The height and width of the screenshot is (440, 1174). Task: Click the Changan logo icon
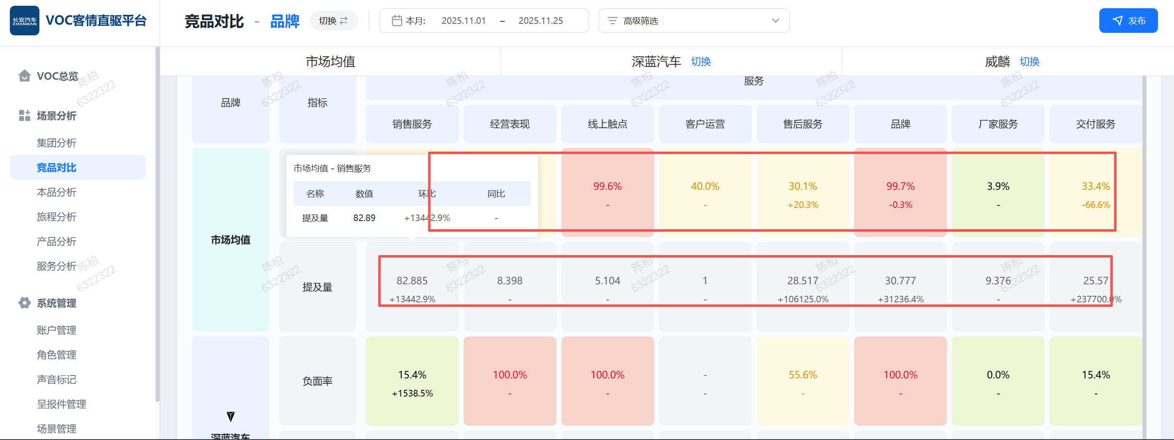[x=25, y=21]
